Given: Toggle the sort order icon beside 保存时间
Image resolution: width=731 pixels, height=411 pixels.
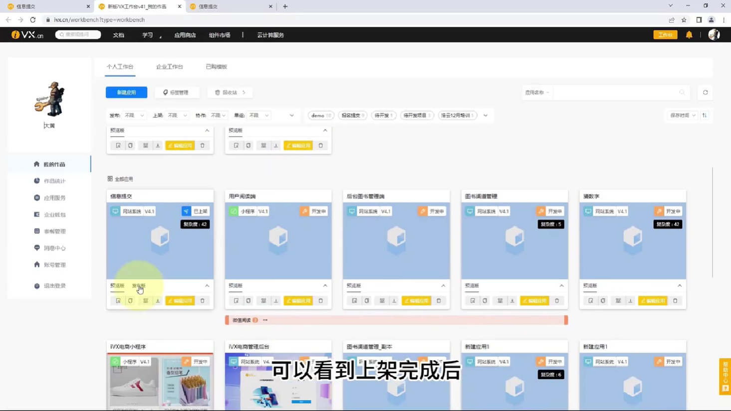Looking at the screenshot, I should 705,115.
